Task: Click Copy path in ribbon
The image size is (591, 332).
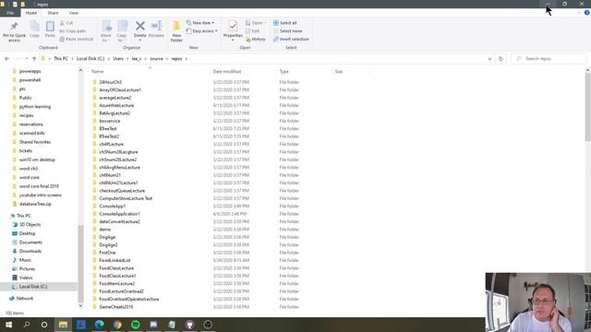Action: click(x=73, y=30)
